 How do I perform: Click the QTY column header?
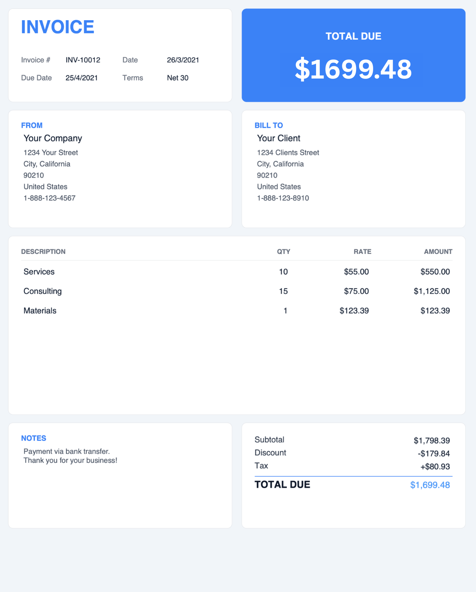click(x=283, y=252)
